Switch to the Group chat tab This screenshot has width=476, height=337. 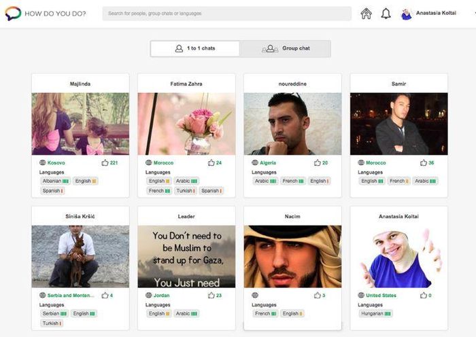[286, 49]
